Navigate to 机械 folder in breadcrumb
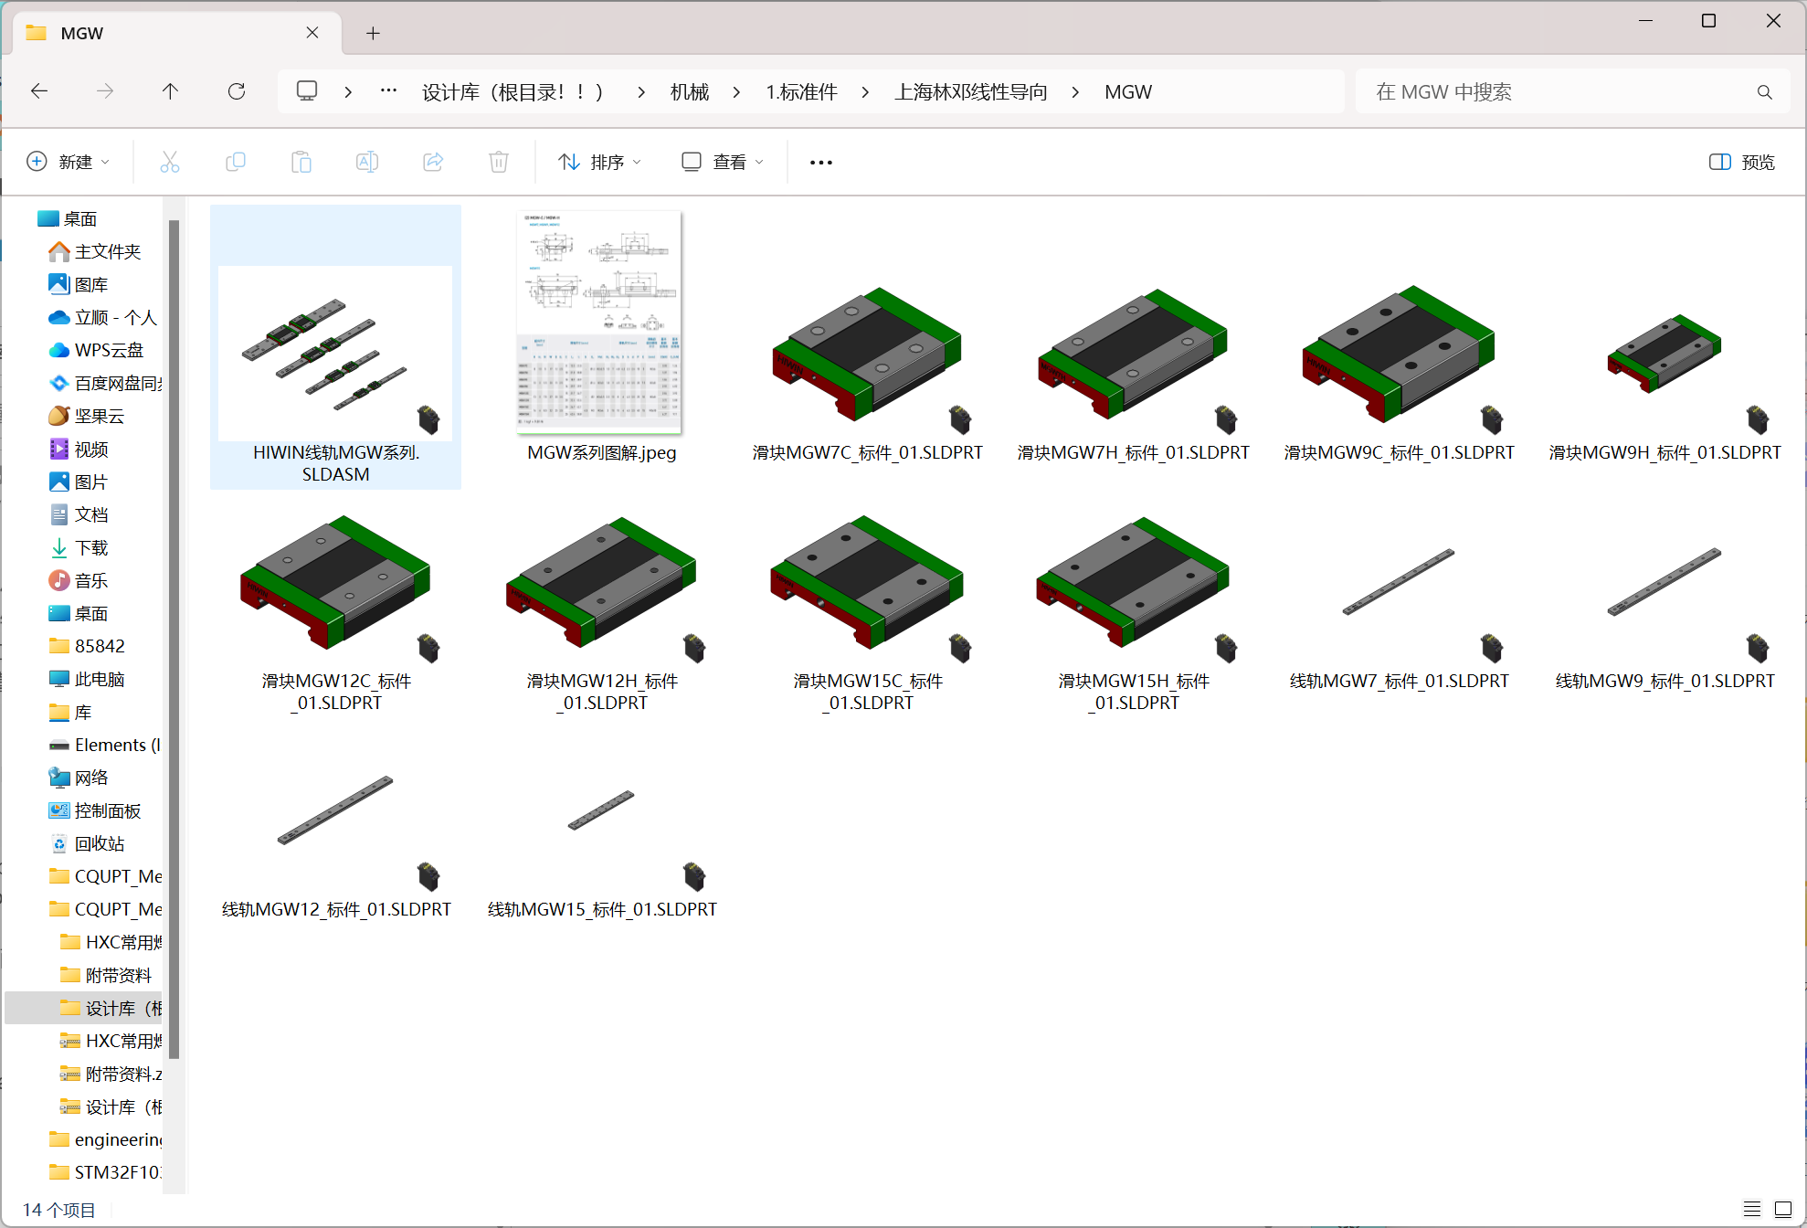The image size is (1807, 1228). point(690,92)
